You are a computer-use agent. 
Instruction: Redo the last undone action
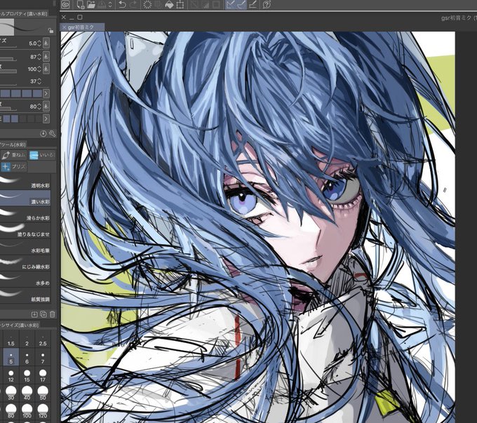point(133,5)
